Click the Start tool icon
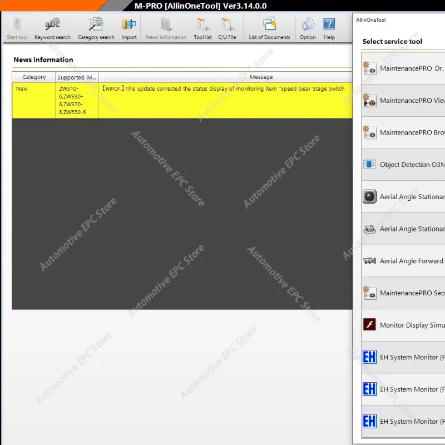Viewport: 445px width, 445px height. click(x=17, y=28)
